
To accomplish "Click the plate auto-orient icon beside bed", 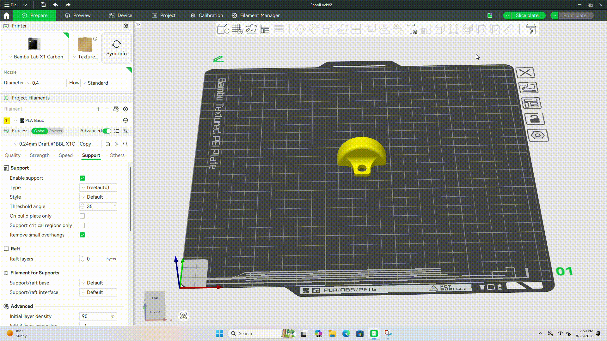I will (x=528, y=87).
